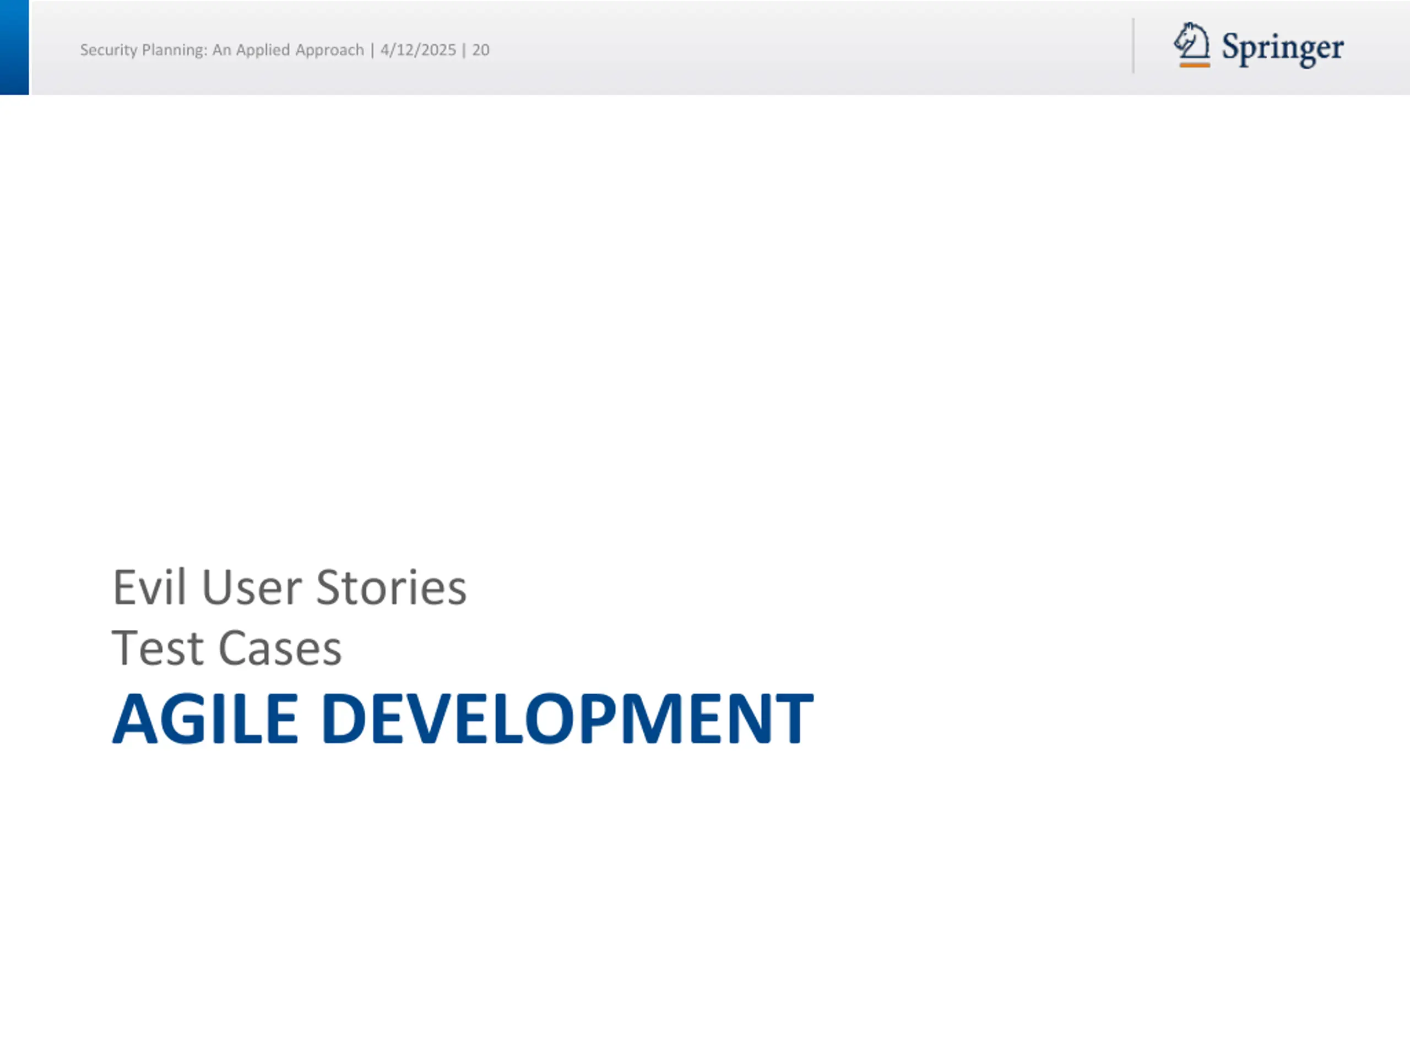Click the word 'Evil' in the subtitle

(x=149, y=587)
